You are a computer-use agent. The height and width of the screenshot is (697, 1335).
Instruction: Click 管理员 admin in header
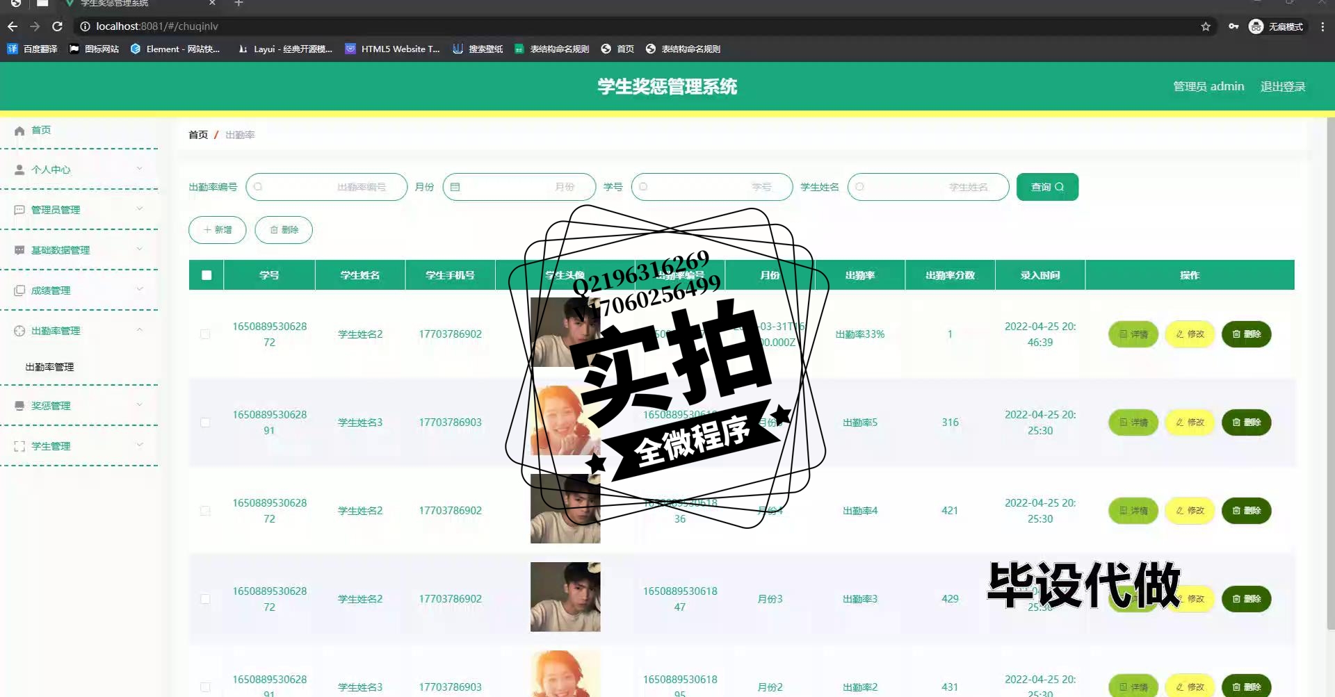[1208, 86]
